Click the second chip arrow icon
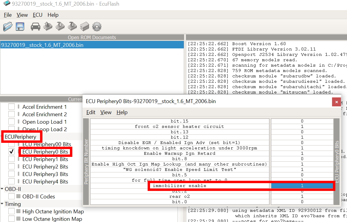 tap(60, 26)
